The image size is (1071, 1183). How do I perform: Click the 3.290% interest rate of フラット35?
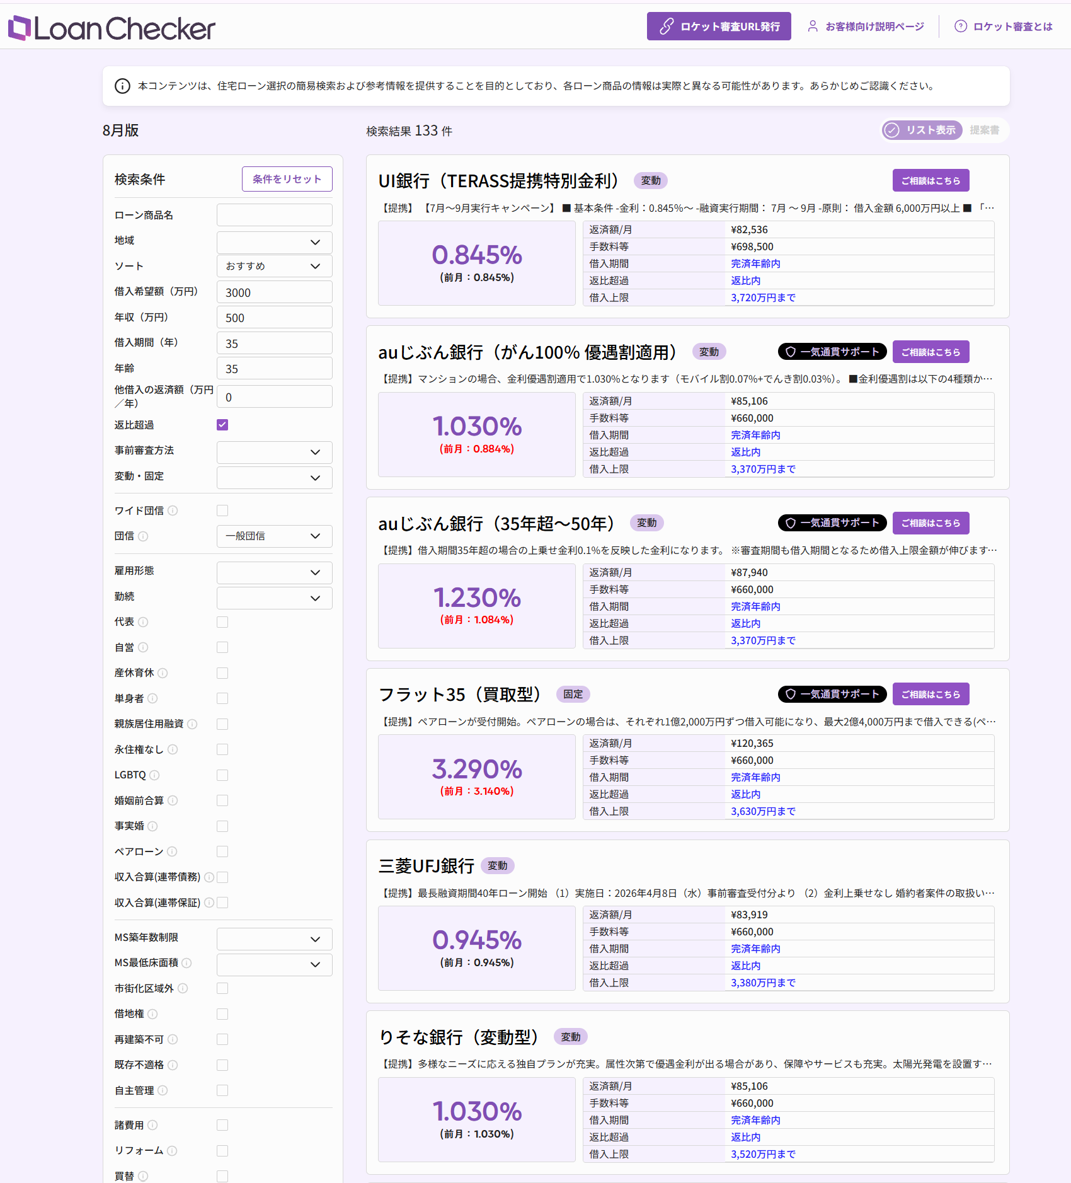tap(477, 769)
